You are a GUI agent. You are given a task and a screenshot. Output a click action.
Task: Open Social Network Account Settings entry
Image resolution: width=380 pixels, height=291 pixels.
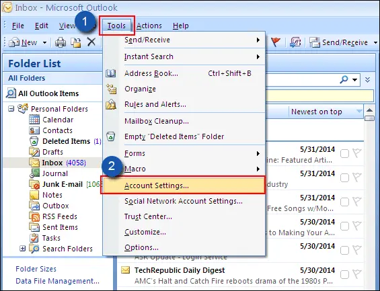click(x=184, y=201)
